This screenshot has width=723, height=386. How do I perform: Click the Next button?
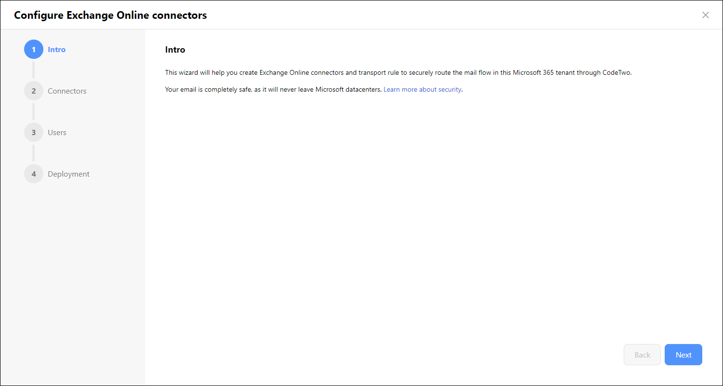683,355
